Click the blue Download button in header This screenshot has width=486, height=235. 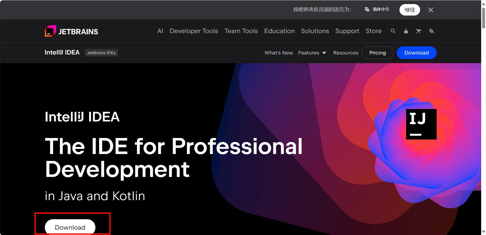tap(417, 53)
